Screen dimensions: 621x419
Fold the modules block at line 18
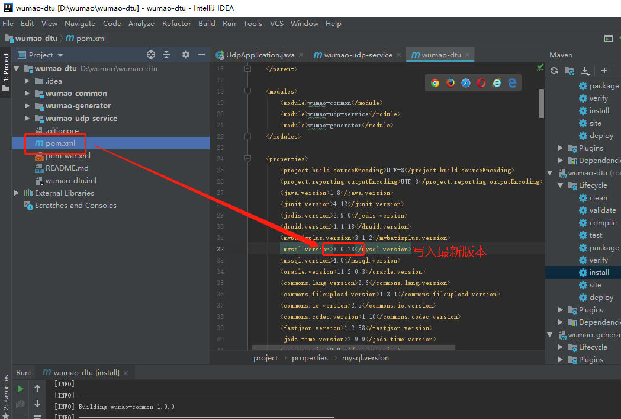coord(247,91)
